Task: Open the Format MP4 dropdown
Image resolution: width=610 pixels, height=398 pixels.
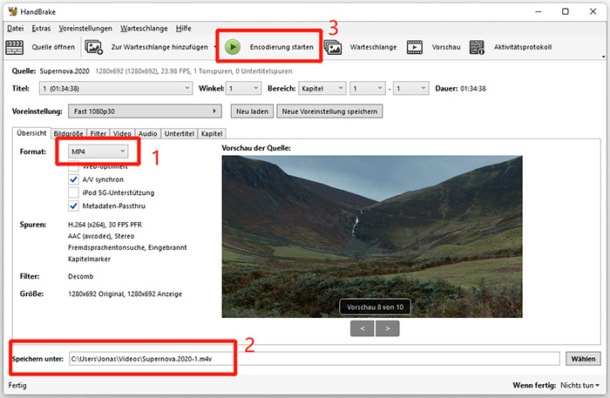Action: pos(98,152)
